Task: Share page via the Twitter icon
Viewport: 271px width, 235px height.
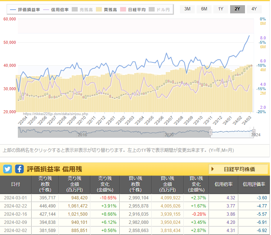Action: coord(7,169)
